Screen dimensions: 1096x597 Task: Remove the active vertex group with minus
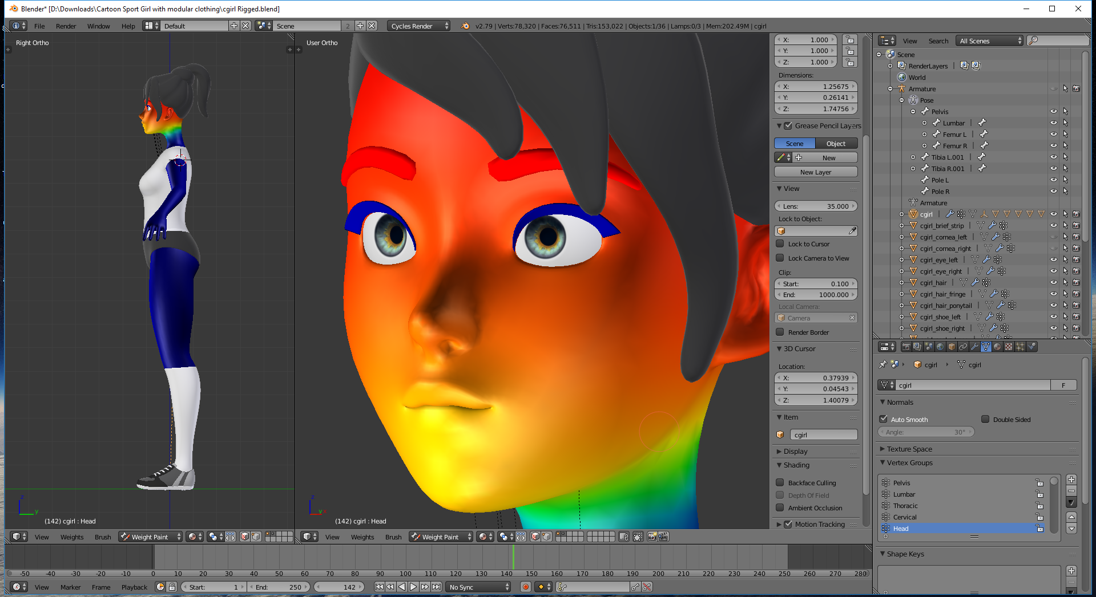tap(1071, 491)
